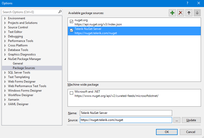The width and height of the screenshot is (204, 138).
Task: Open the browse ellipsis button
Action: click(x=177, y=120)
